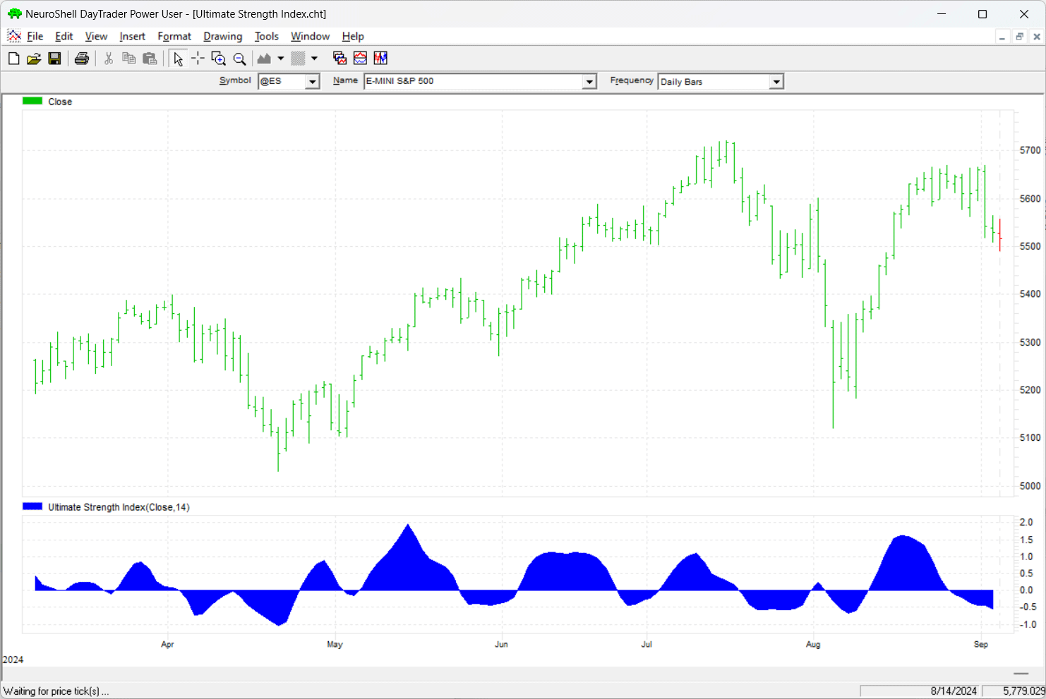Click the 5000 price axis label
1046x699 pixels.
1030,486
